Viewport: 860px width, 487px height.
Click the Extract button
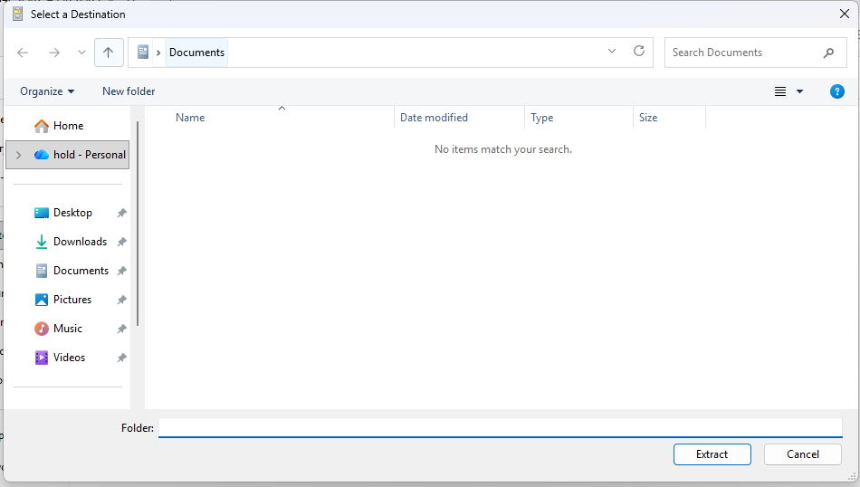[712, 454]
